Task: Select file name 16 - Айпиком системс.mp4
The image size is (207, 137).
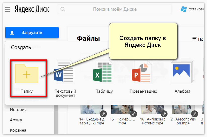Action: tap(153, 121)
